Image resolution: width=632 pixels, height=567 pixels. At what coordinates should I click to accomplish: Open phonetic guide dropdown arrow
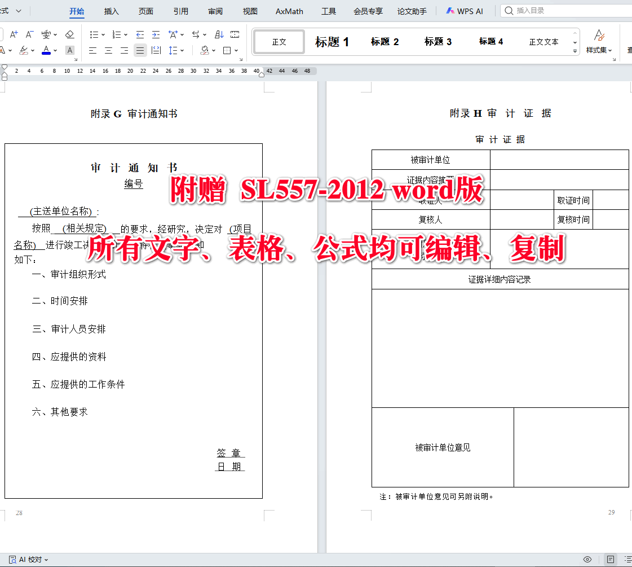[x=55, y=34]
